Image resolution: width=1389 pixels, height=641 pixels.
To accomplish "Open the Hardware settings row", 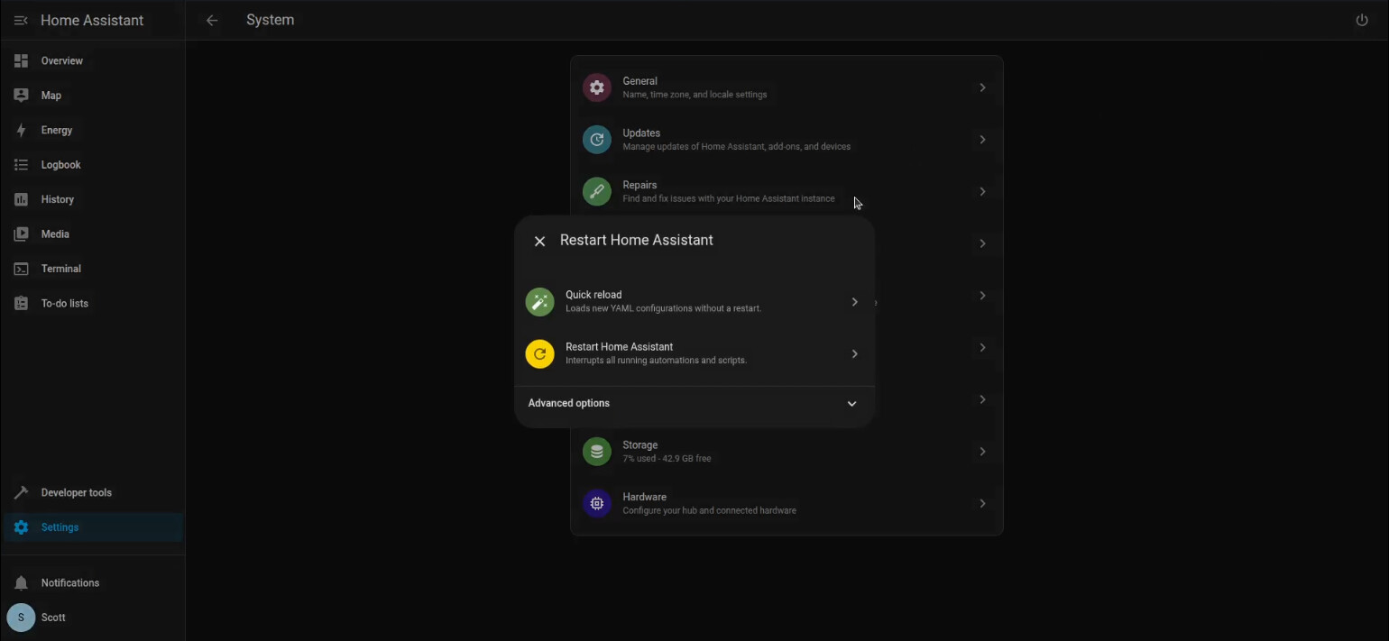I will 786,503.
